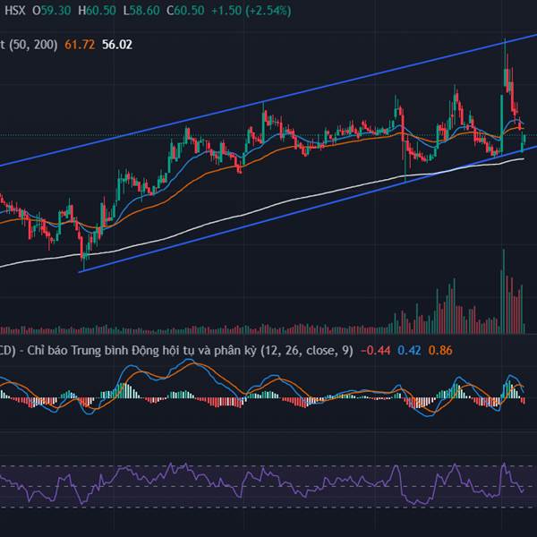Image resolution: width=537 pixels, height=537 pixels.
Task: Click the red -0.44 MACD histogram value
Action: click(x=374, y=350)
